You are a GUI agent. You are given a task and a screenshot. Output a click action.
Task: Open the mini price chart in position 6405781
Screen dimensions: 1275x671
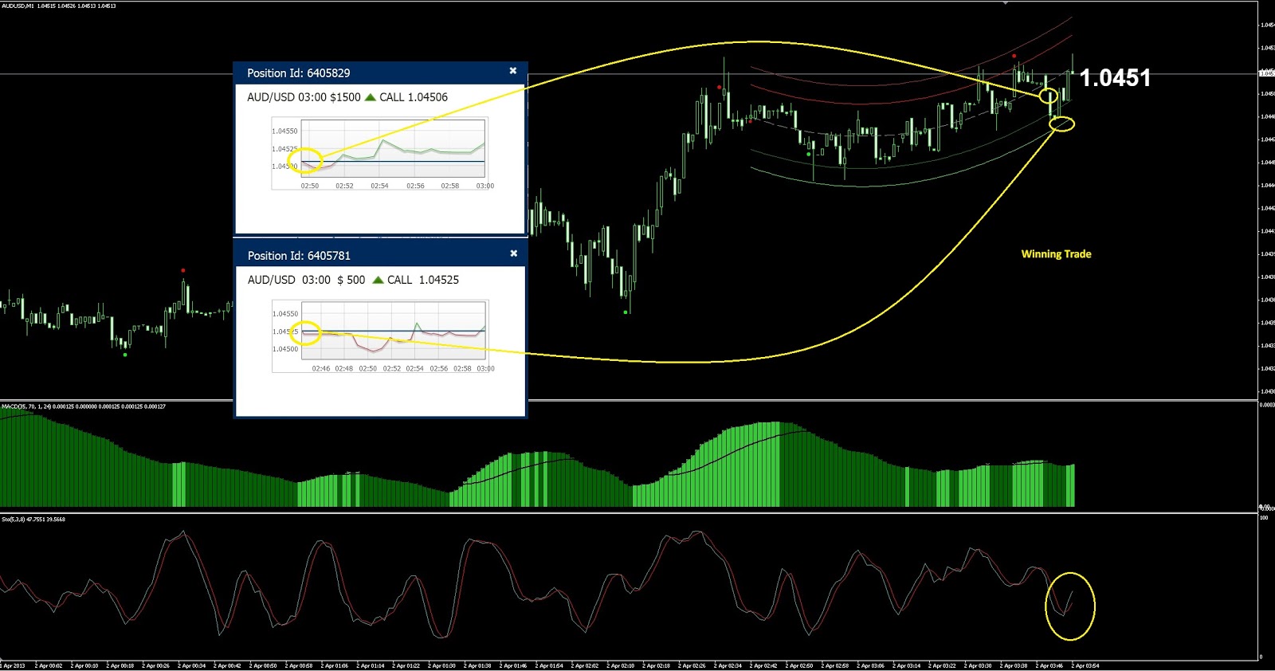tap(380, 336)
